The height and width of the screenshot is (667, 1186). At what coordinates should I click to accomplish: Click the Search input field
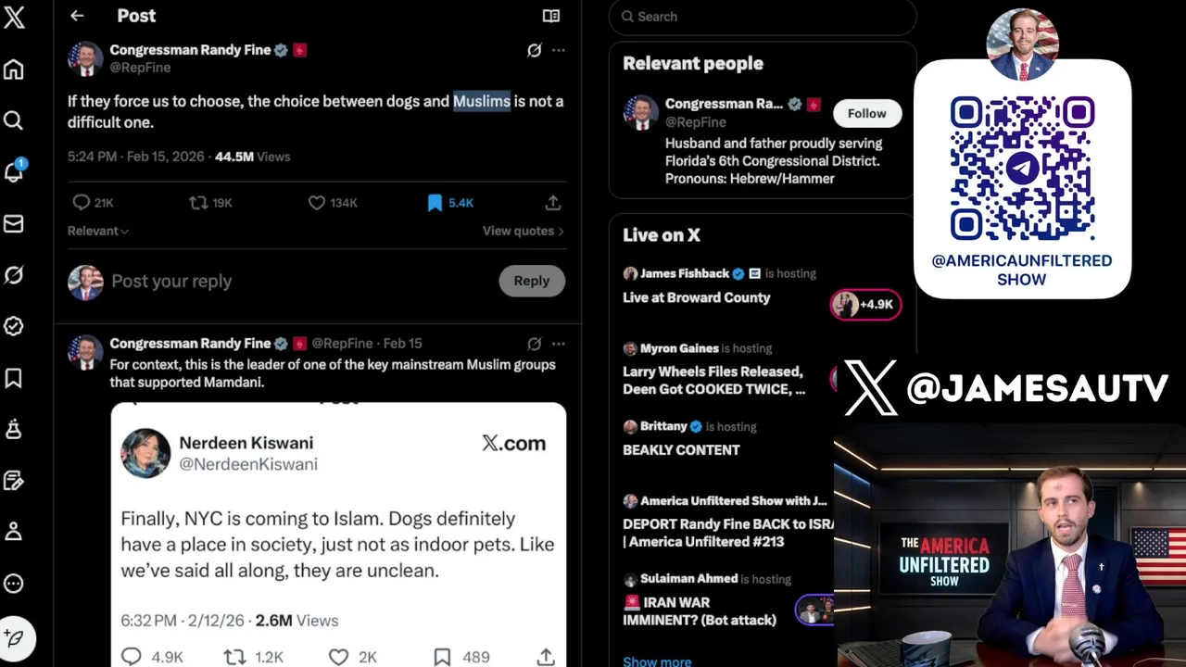coord(763,17)
